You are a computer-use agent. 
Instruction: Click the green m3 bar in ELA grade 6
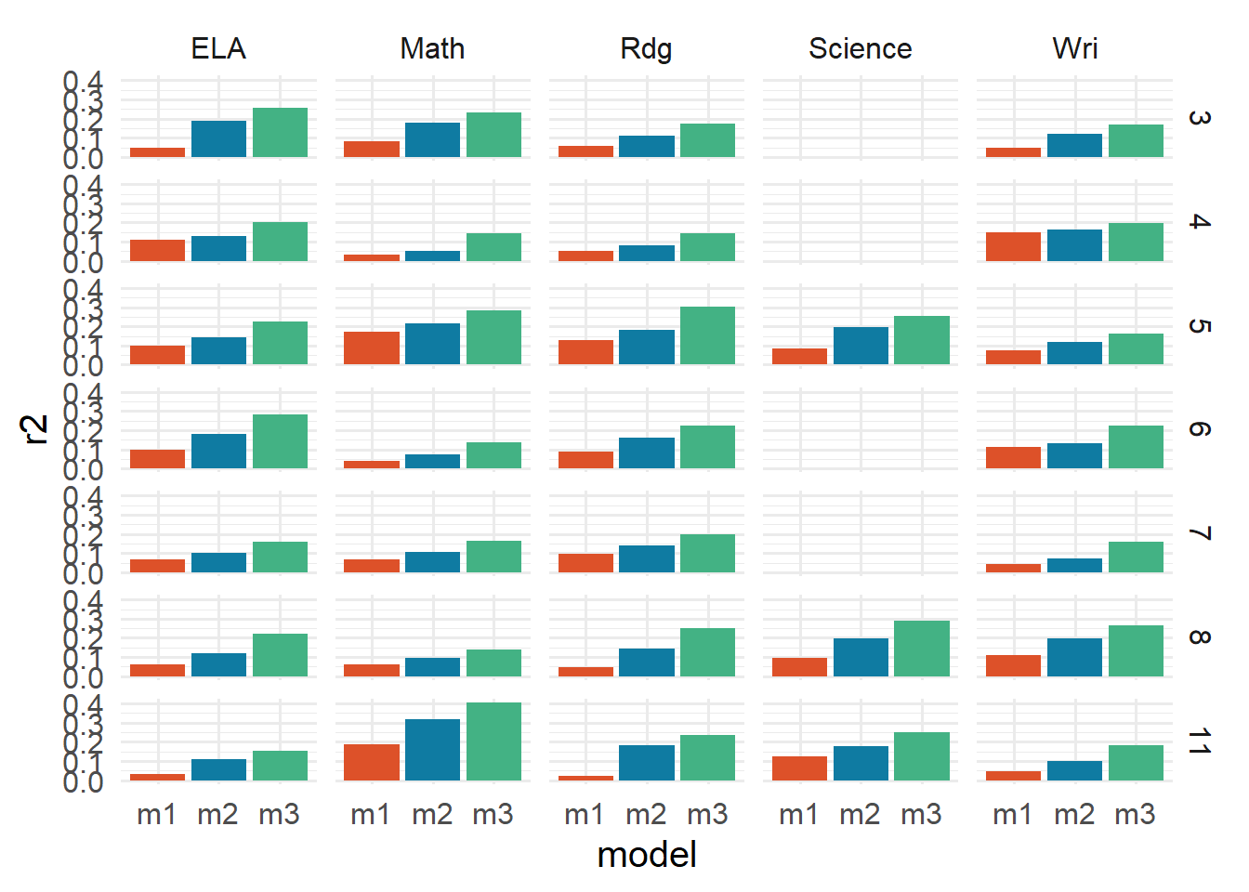pyautogui.click(x=280, y=441)
